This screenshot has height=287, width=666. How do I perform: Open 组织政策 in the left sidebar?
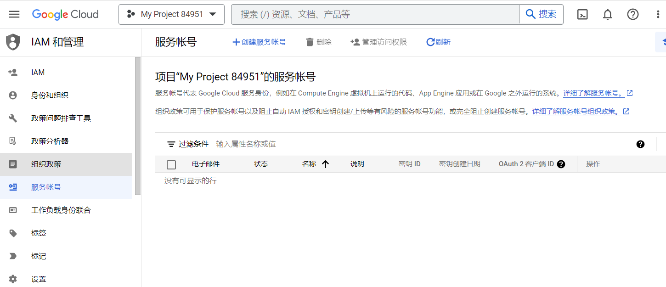pyautogui.click(x=66, y=164)
